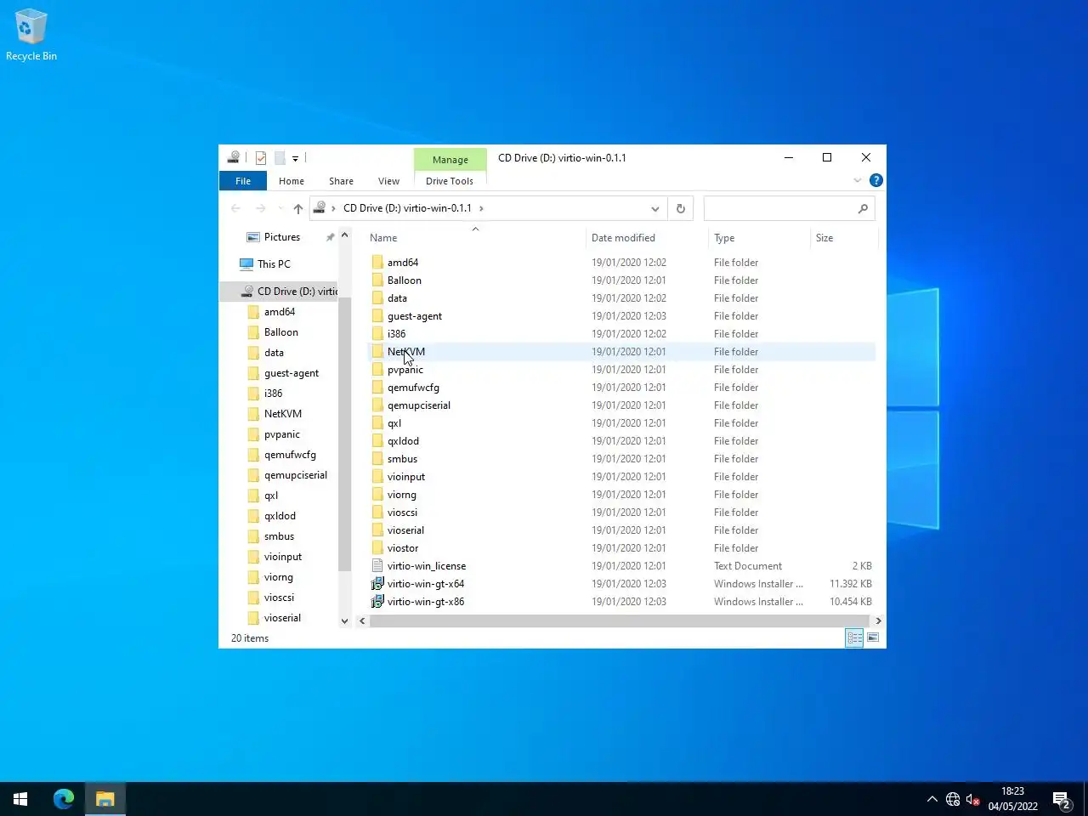1088x816 pixels.
Task: Click the horizontal scrollbar right arrow
Action: [x=878, y=621]
